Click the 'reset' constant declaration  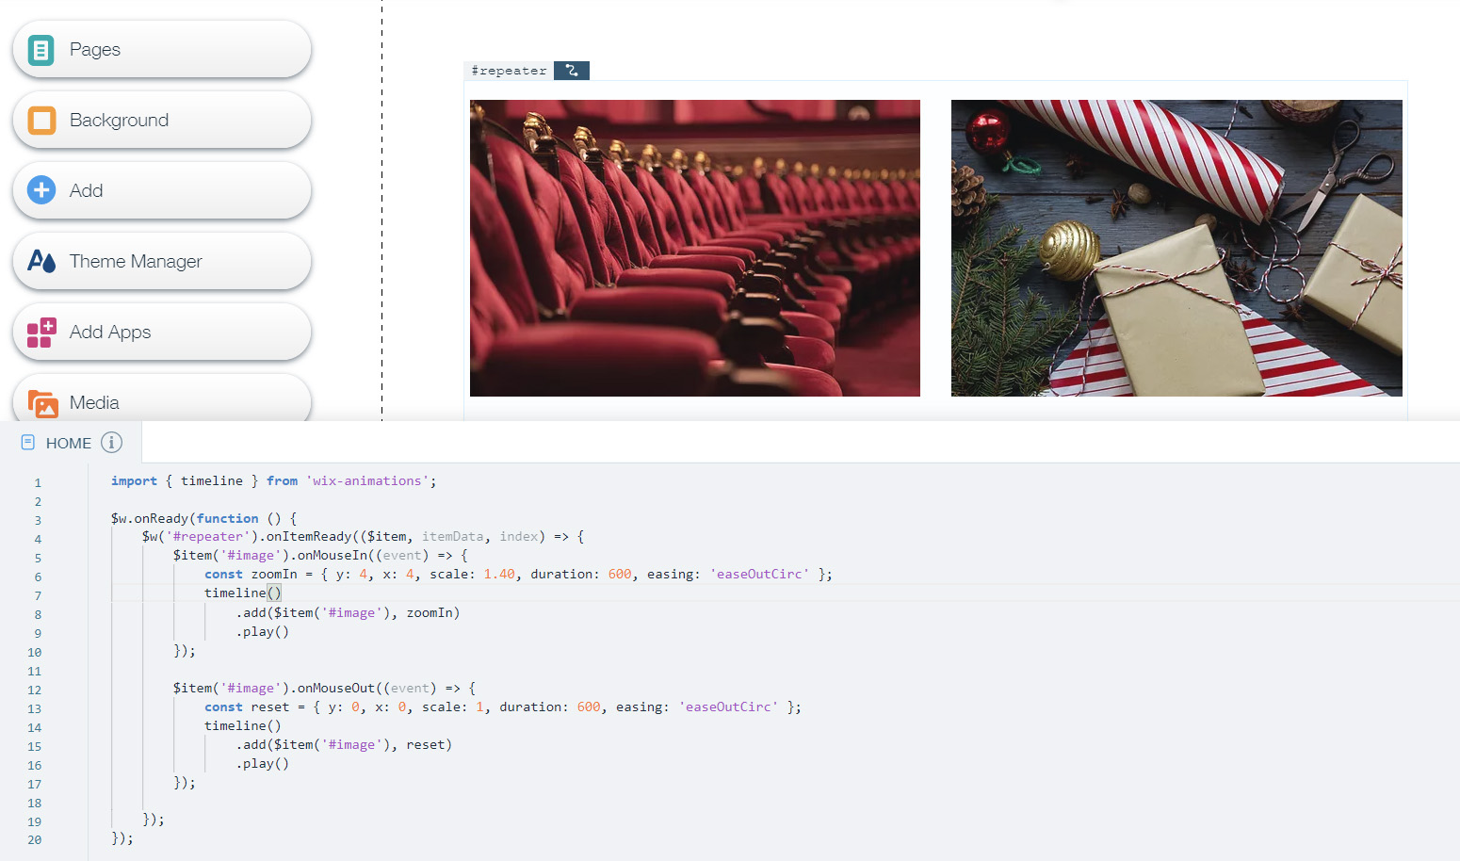[270, 707]
